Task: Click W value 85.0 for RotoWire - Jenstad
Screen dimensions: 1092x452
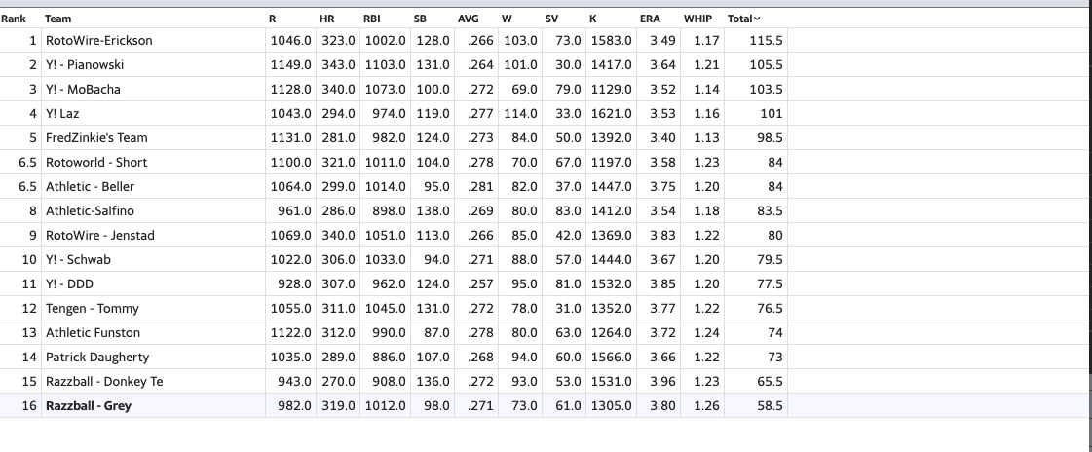Action: (x=524, y=236)
